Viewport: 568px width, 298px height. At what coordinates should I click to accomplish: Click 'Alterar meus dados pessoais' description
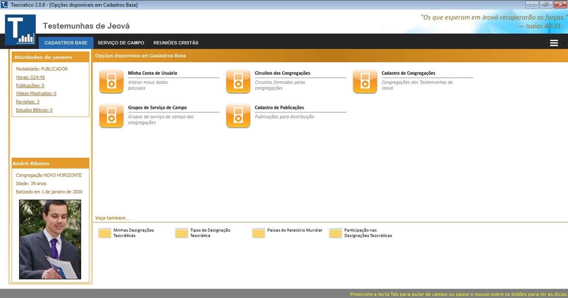pos(148,85)
